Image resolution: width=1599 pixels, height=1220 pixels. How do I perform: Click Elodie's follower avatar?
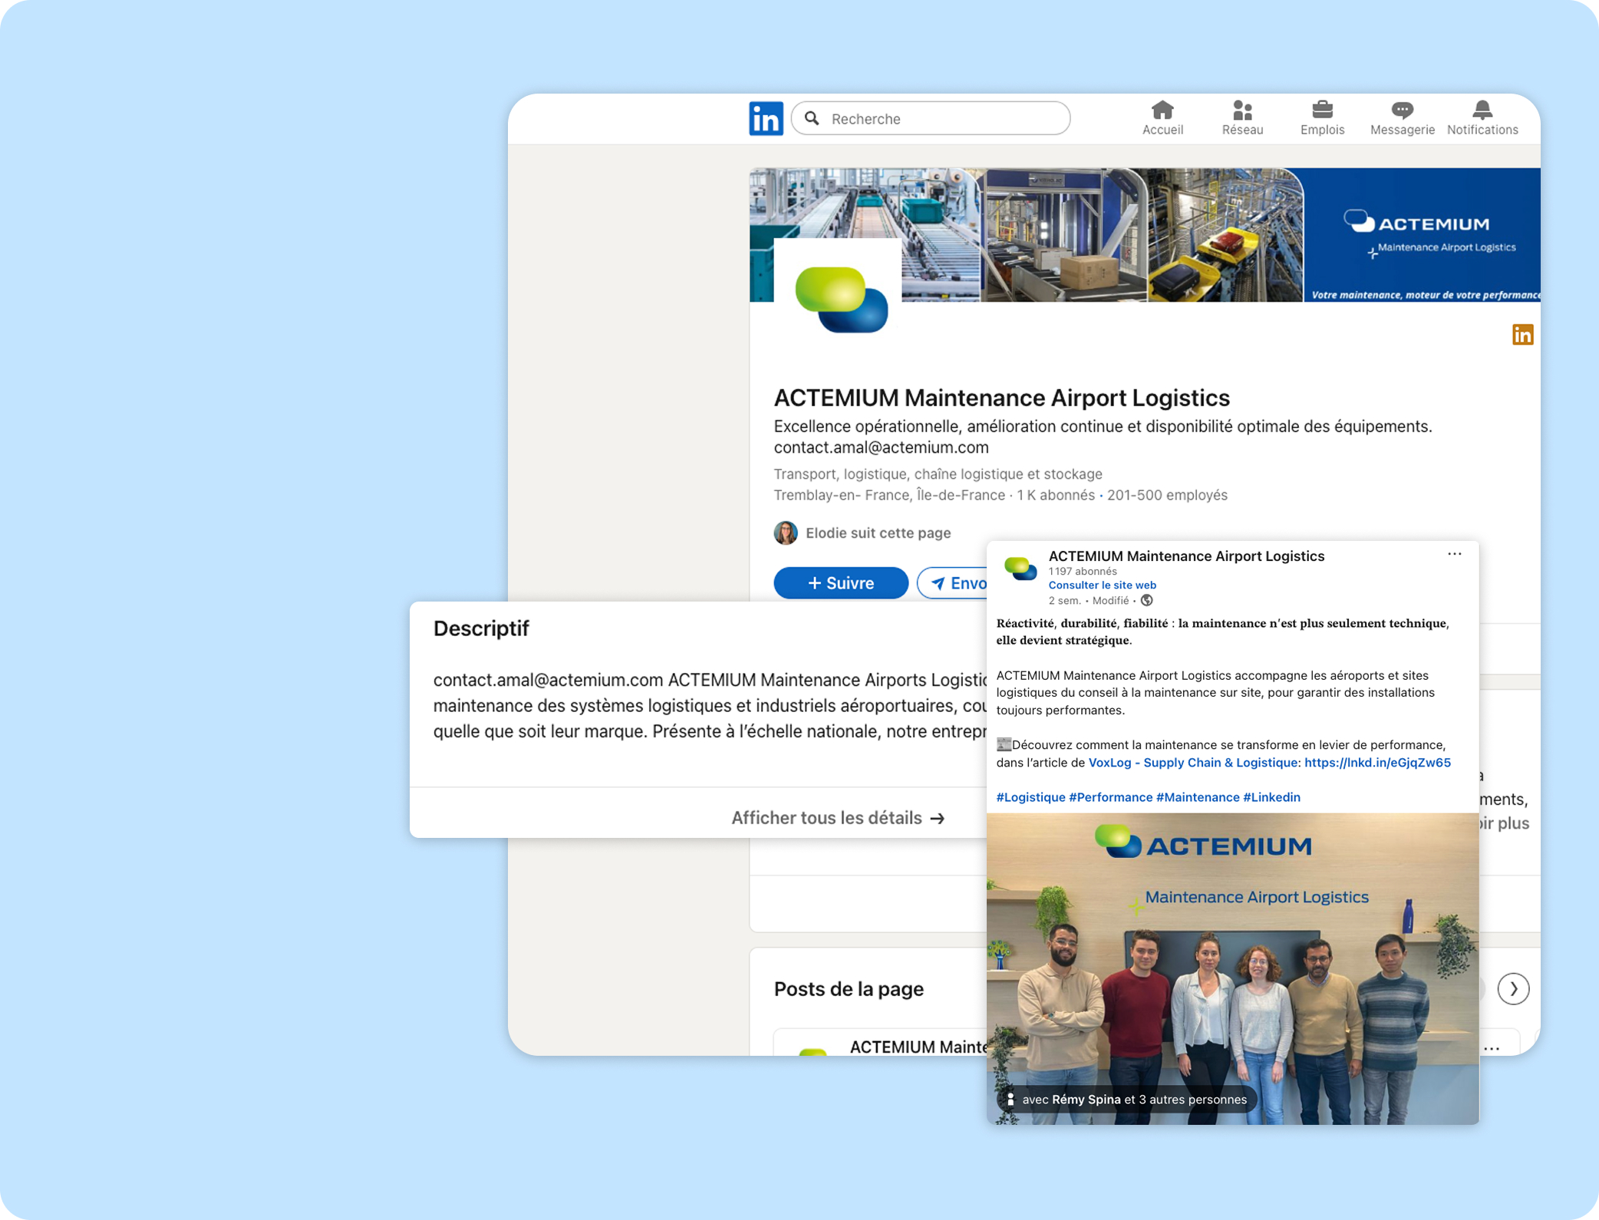pyautogui.click(x=786, y=533)
